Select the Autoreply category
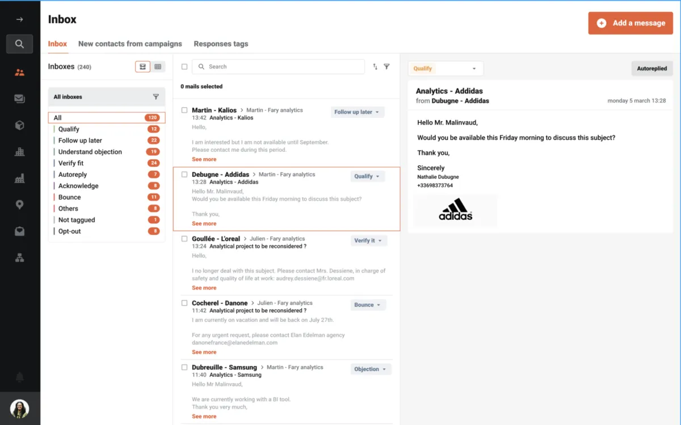Viewport: 681px width, 425px height. 107,175
